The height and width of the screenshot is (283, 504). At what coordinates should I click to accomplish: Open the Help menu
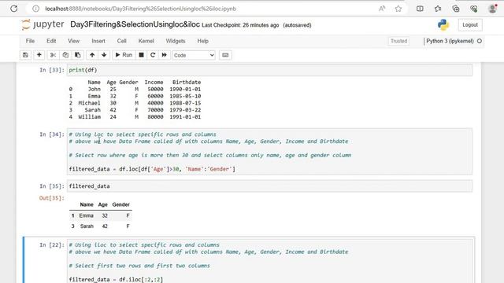coord(203,41)
